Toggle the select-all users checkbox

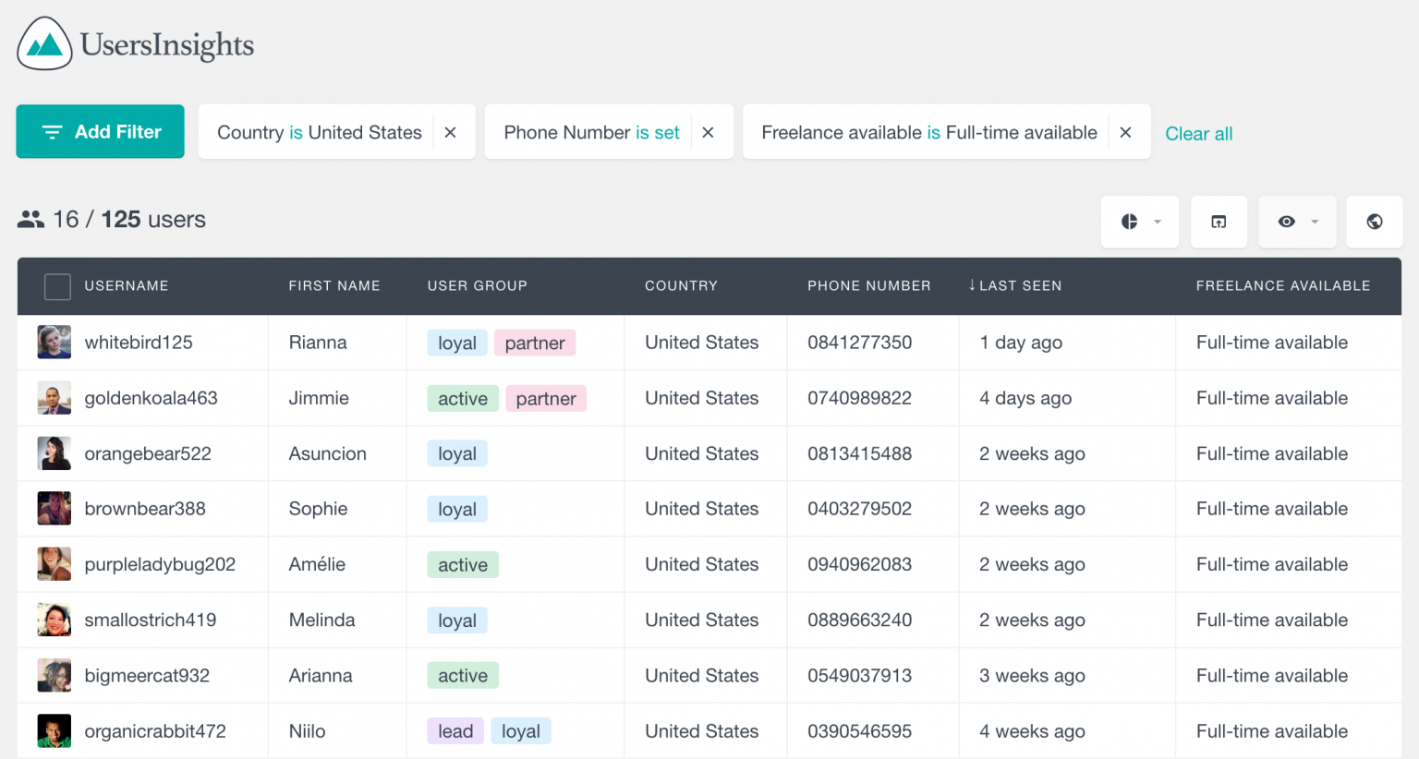[x=57, y=286]
